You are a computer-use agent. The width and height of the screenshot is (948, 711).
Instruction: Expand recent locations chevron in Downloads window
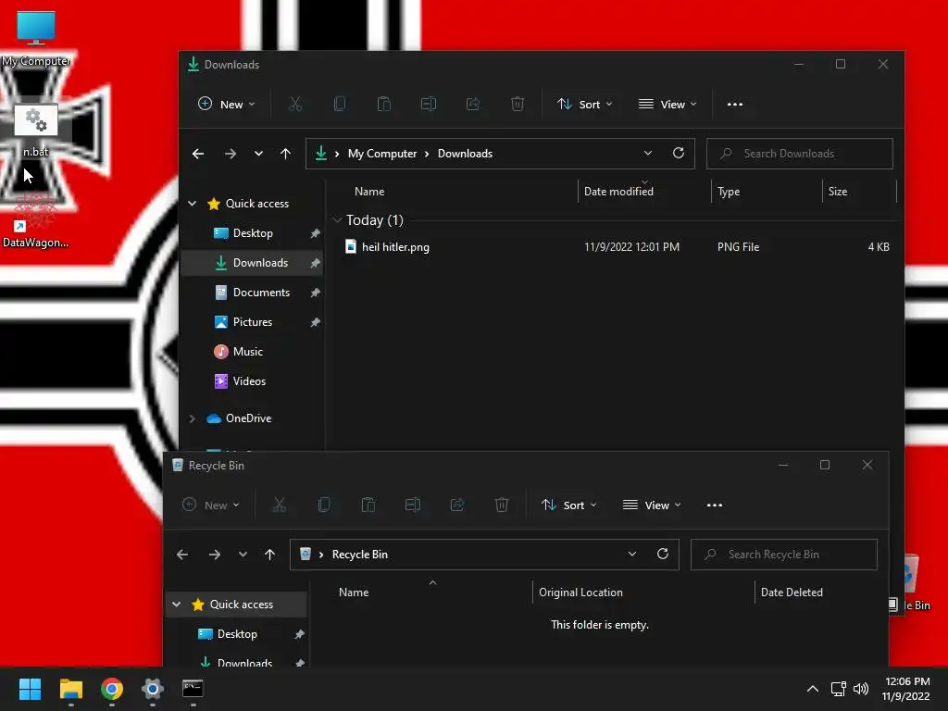pos(259,154)
